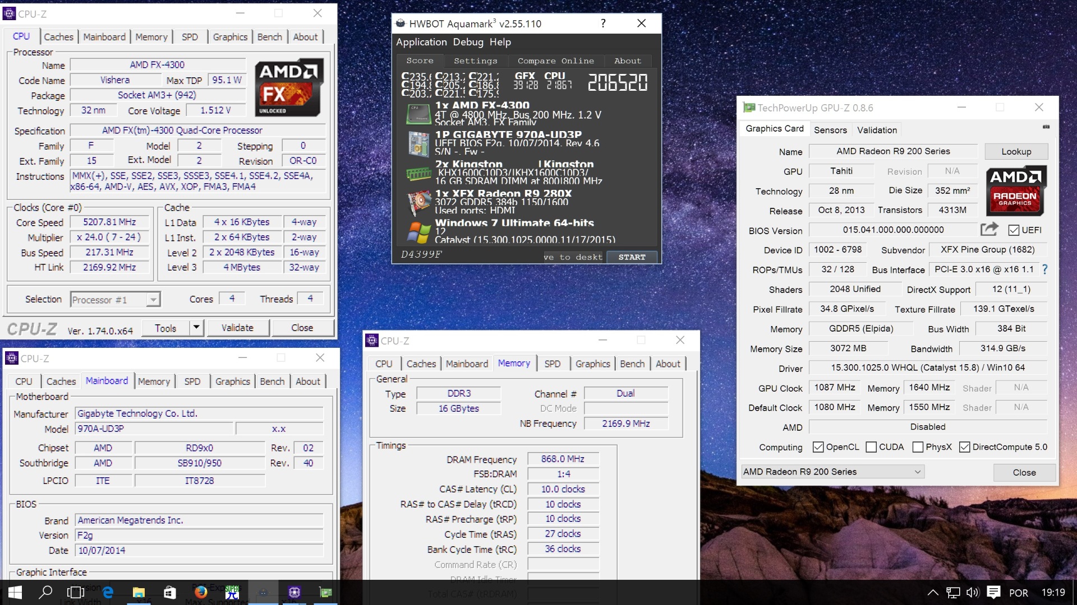Open Aquamark Compare Online tab

click(x=555, y=61)
